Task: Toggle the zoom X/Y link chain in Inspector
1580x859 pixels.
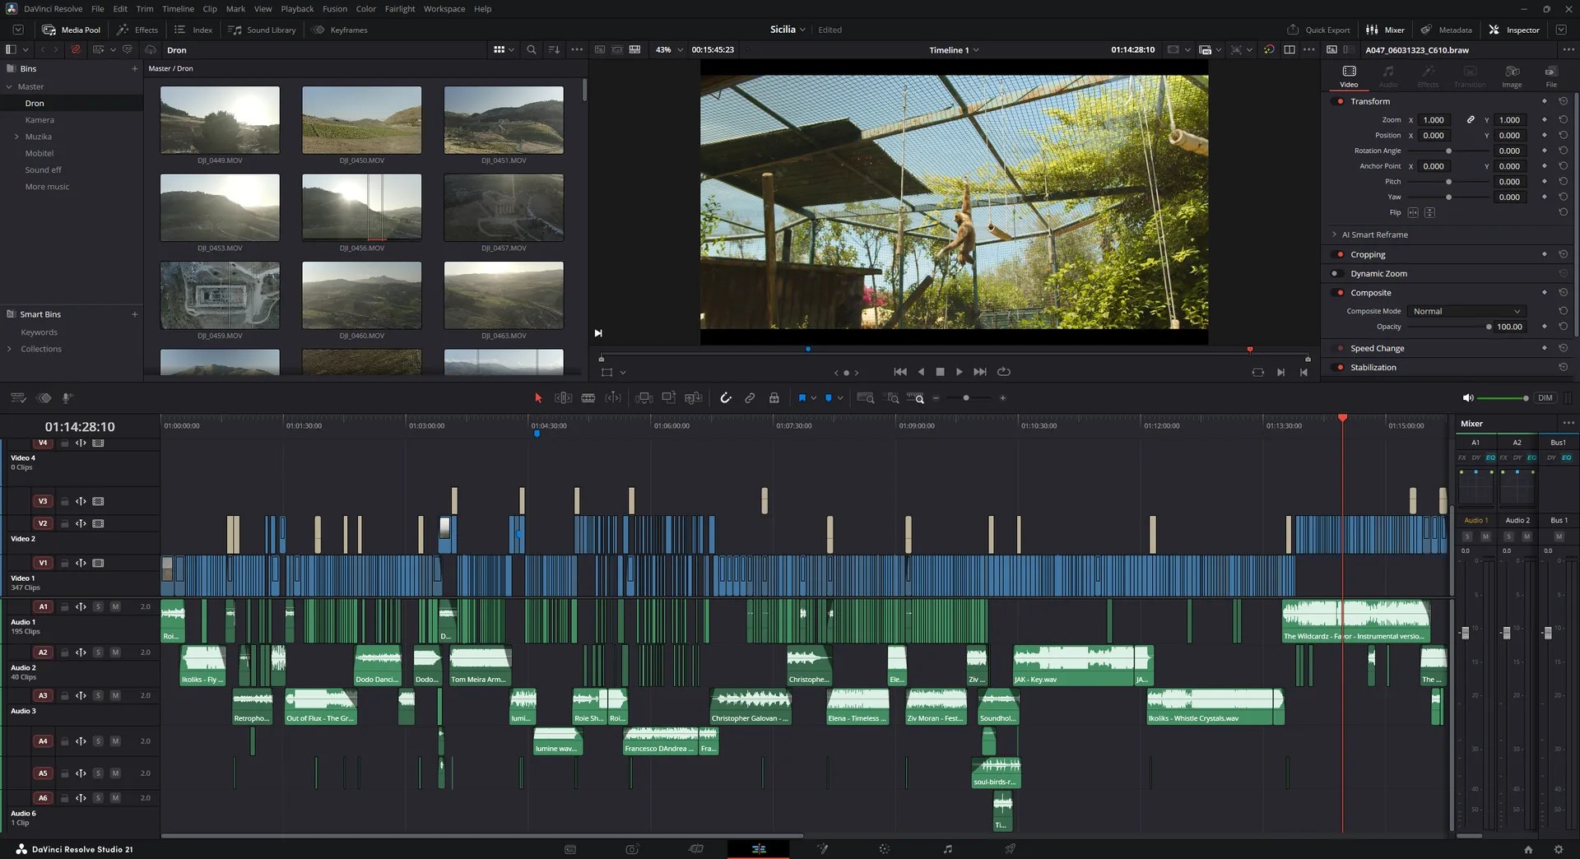Action: [x=1471, y=120]
